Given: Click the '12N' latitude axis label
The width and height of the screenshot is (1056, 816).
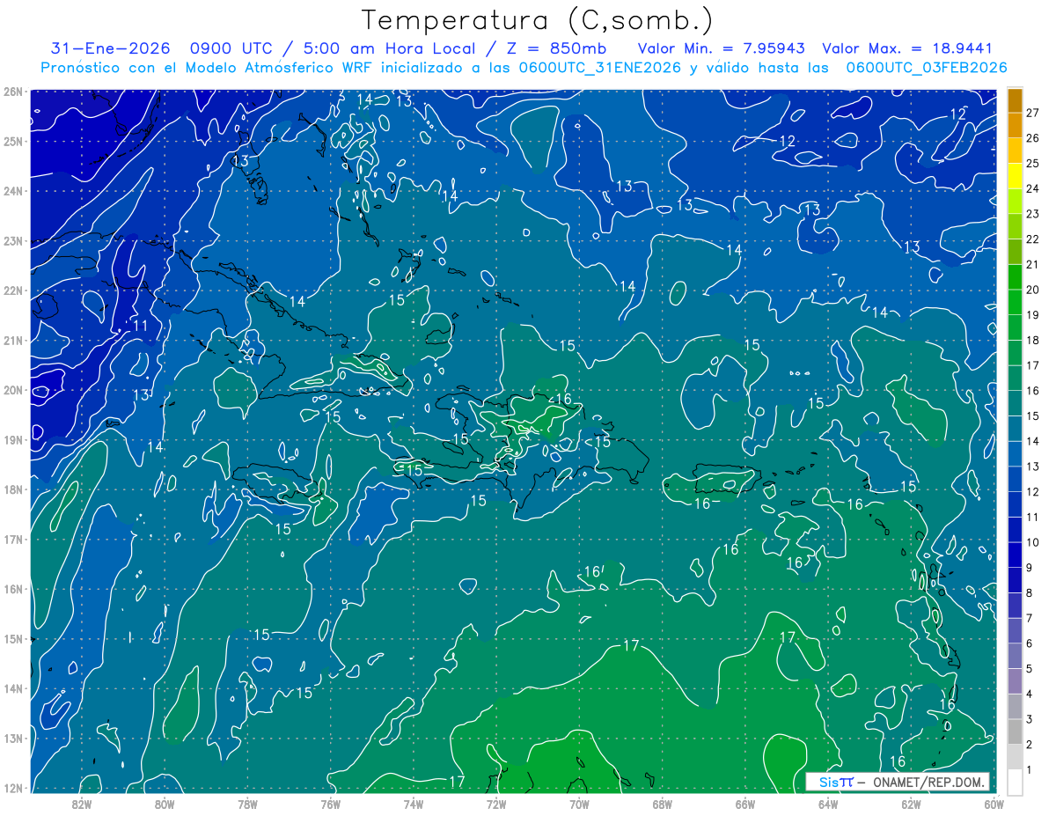Looking at the screenshot, I should tap(13, 788).
